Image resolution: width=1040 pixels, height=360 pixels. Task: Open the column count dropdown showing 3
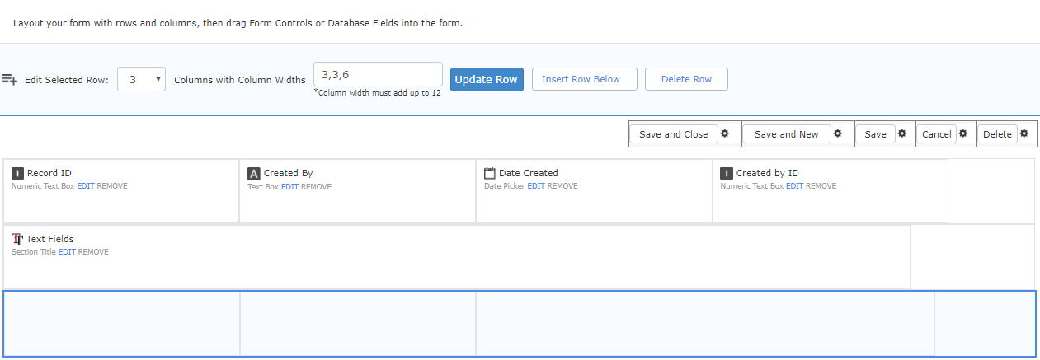coord(142,80)
